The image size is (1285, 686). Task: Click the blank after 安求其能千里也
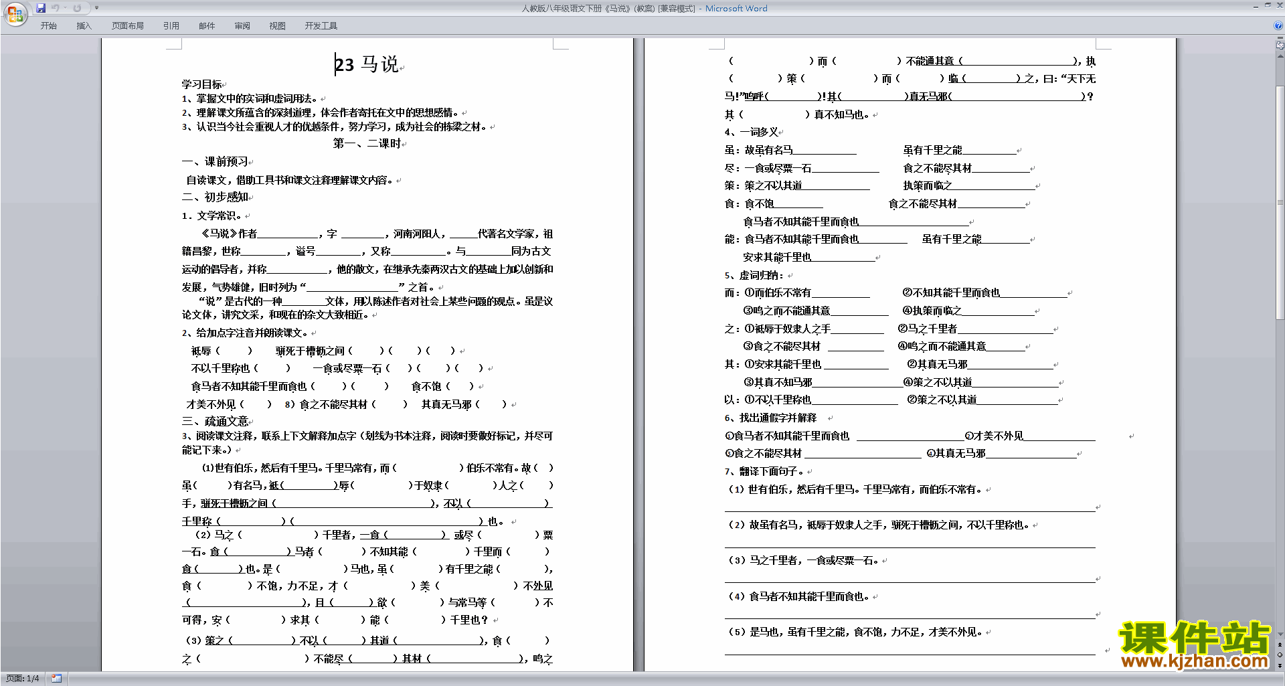(843, 258)
